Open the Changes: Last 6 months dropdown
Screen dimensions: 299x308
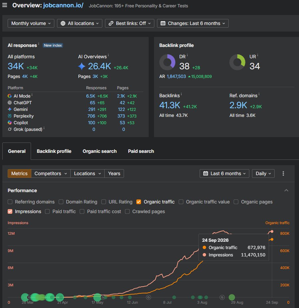click(193, 23)
